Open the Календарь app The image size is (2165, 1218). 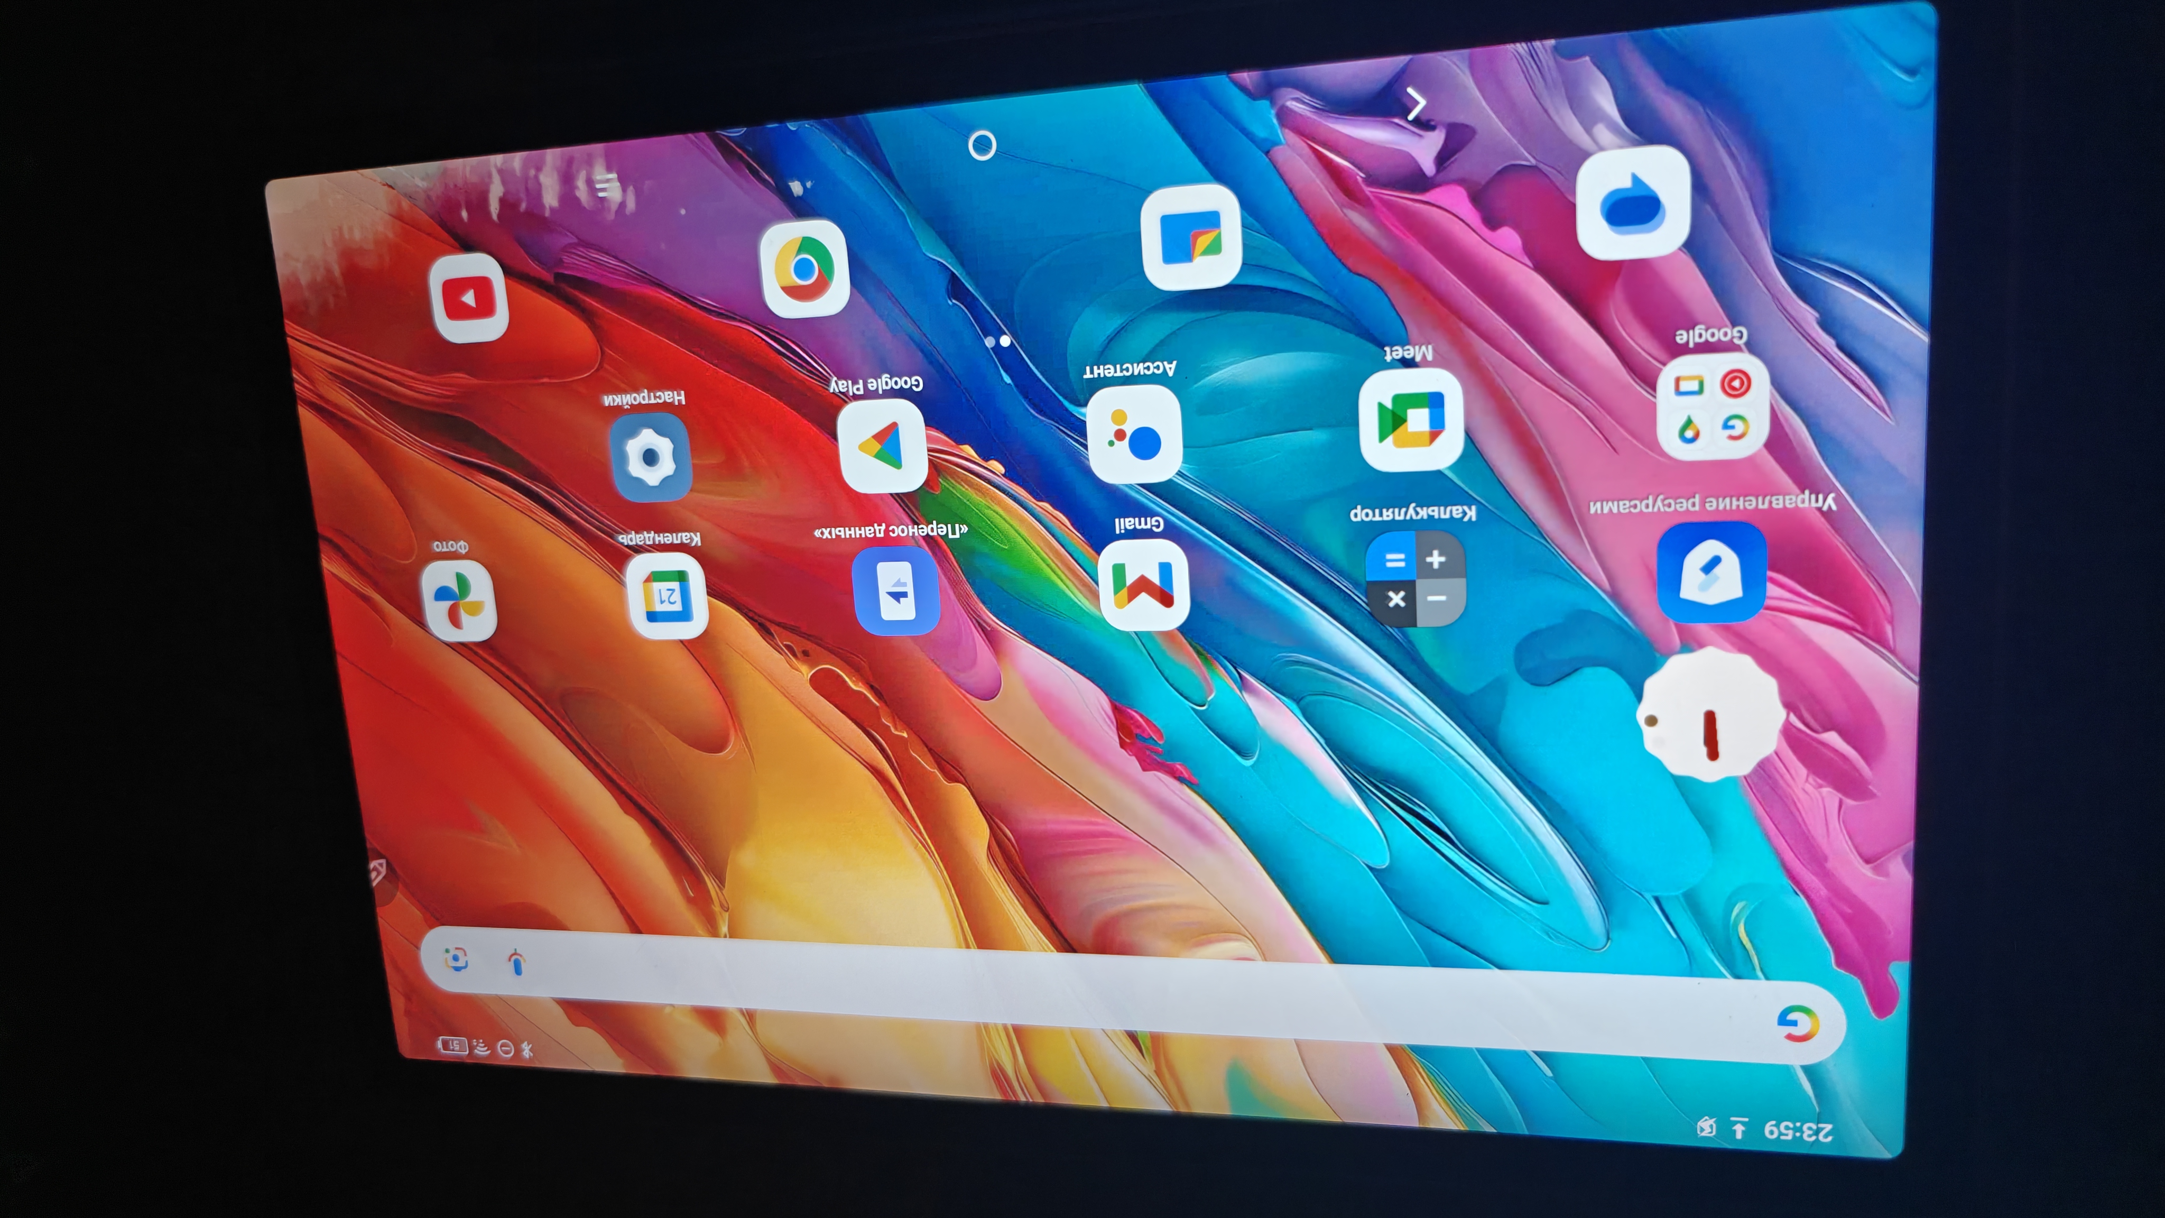tap(668, 596)
